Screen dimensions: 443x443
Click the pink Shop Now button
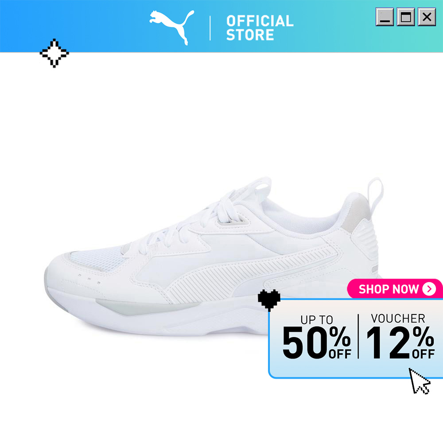click(395, 289)
